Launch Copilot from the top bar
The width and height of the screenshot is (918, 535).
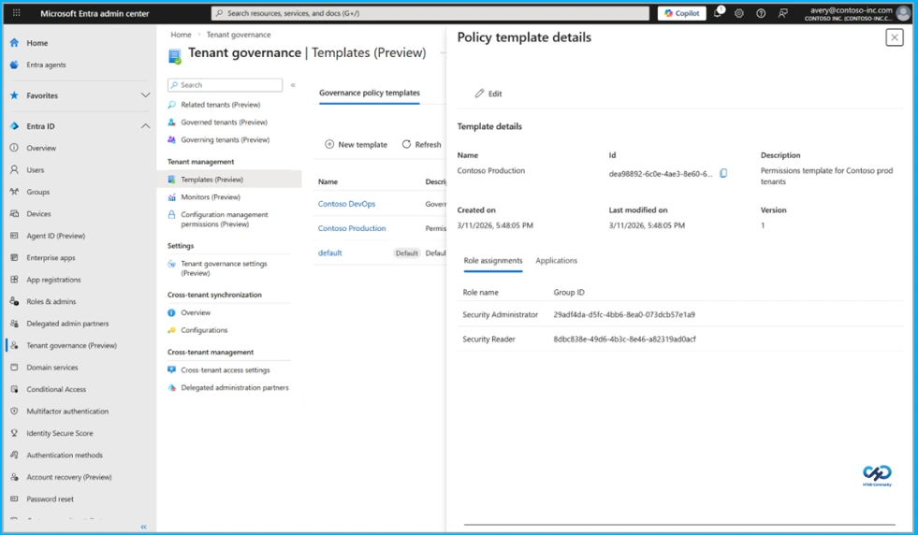[x=681, y=13]
